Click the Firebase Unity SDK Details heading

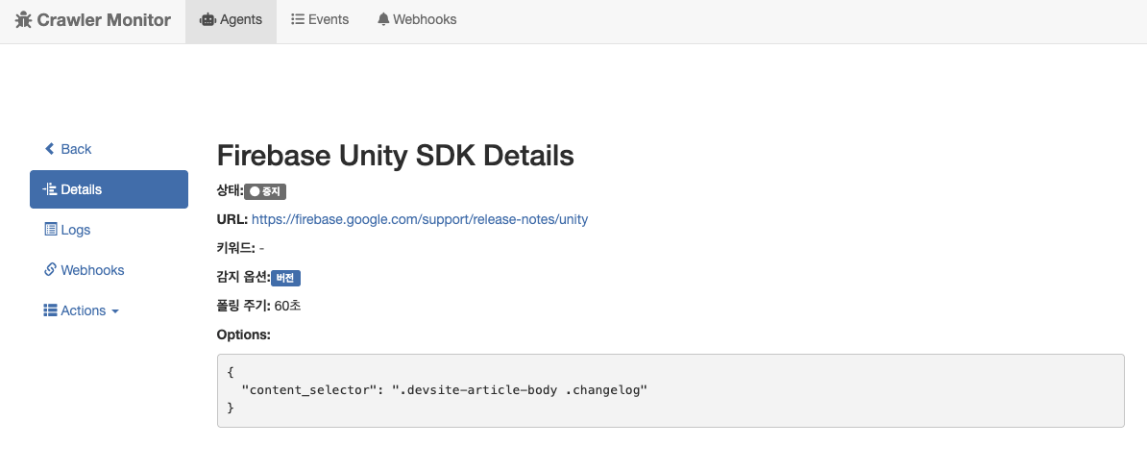[x=396, y=156]
